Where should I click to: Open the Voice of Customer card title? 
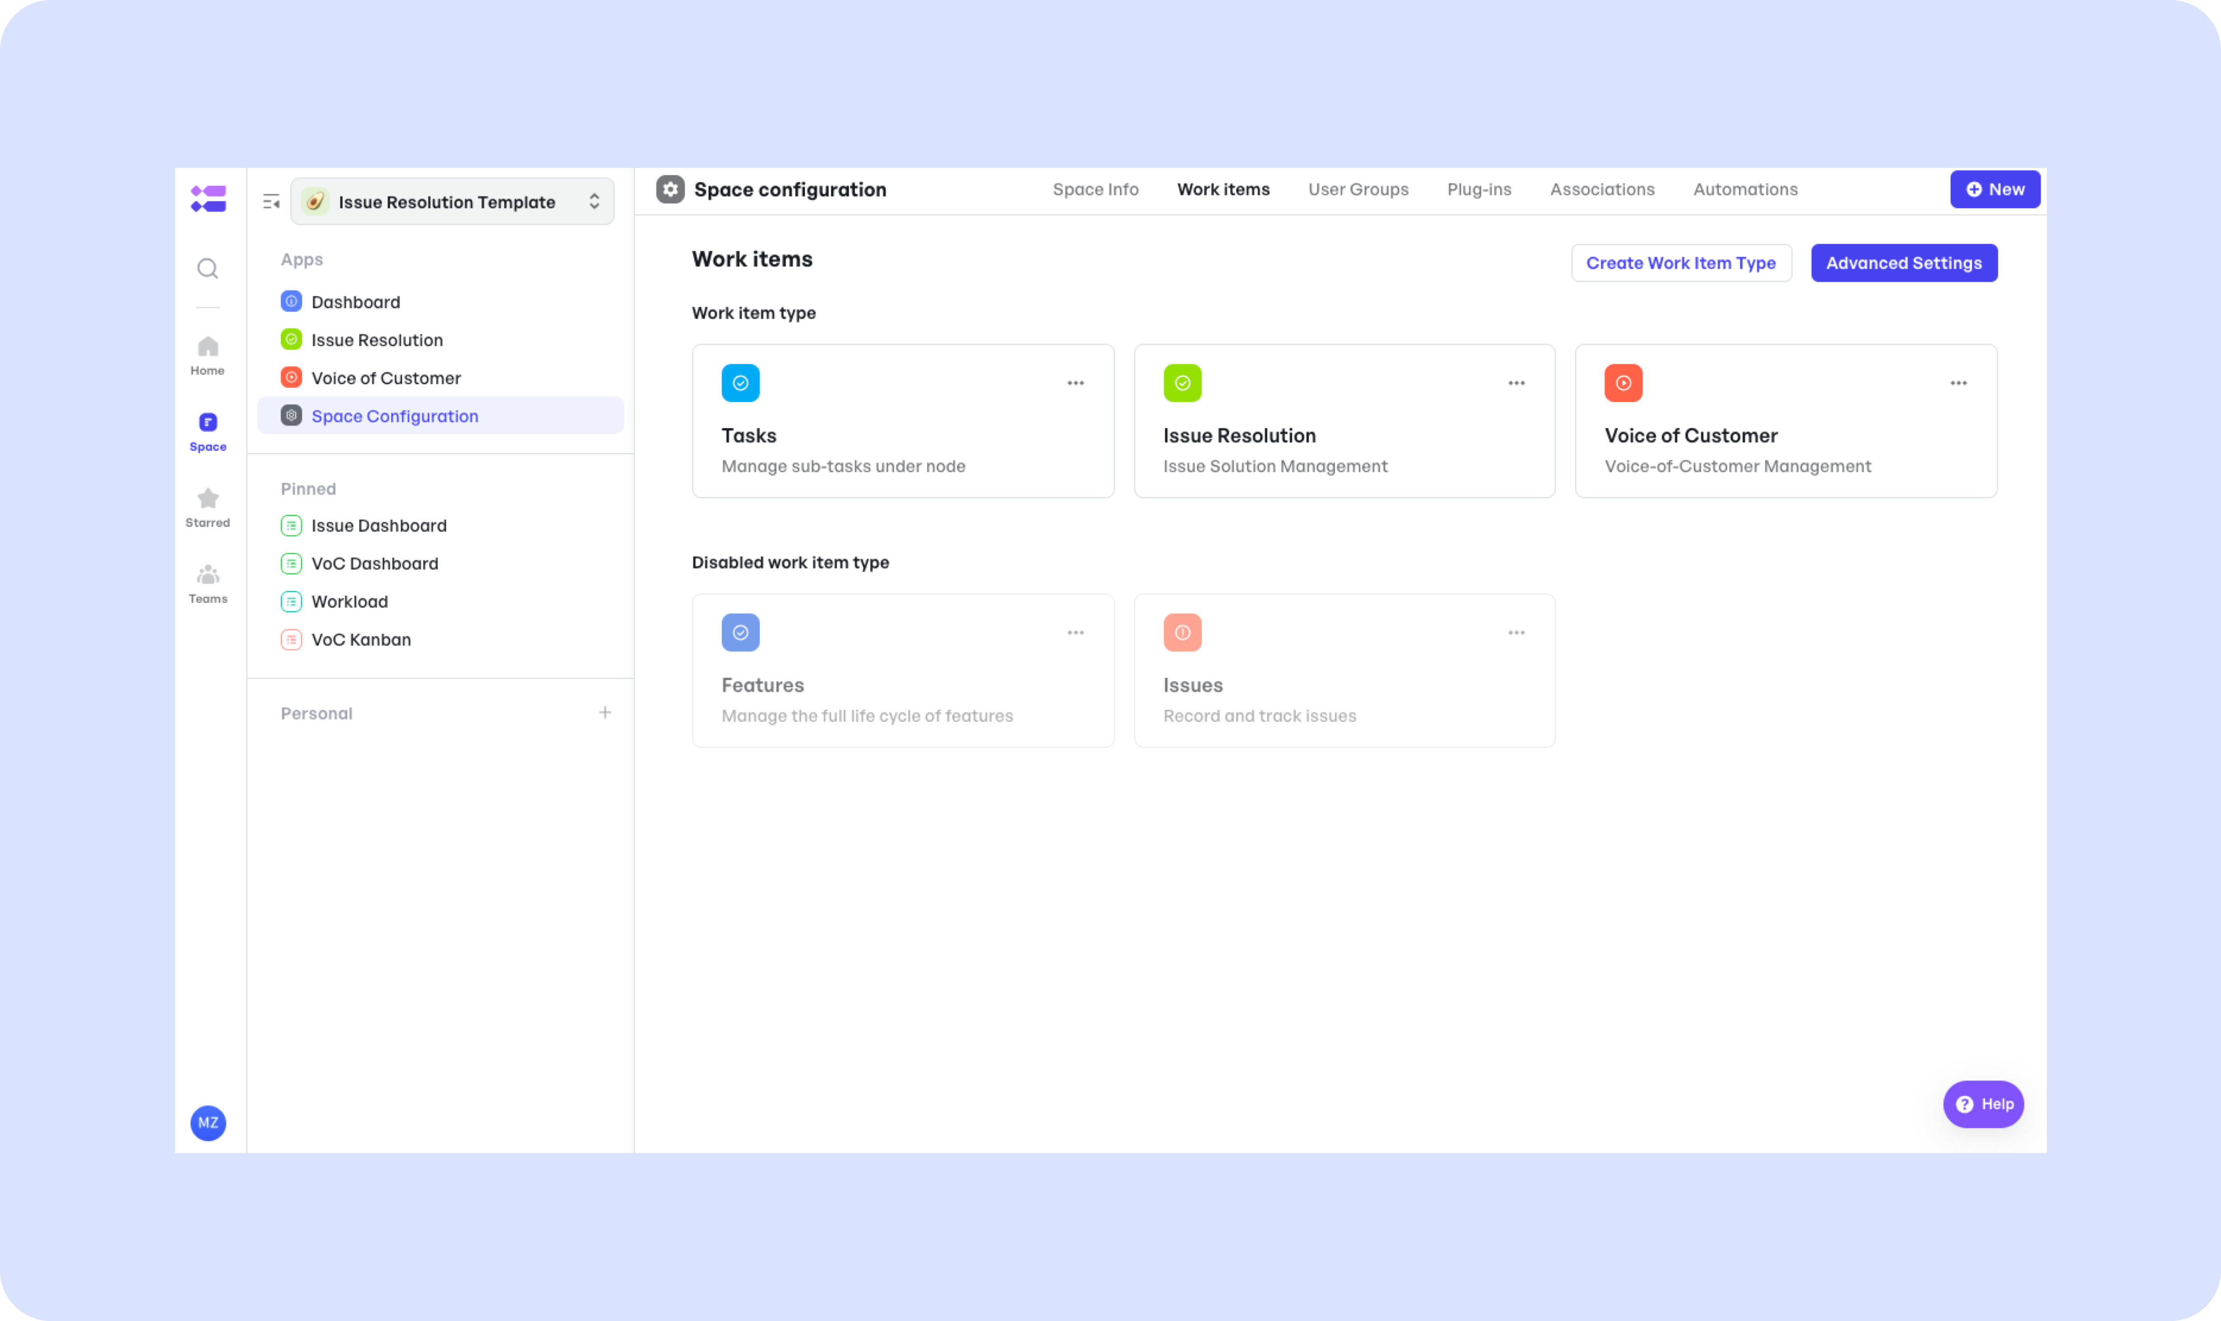[x=1691, y=436]
